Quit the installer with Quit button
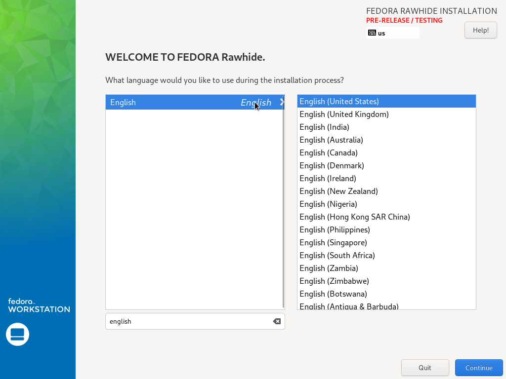The image size is (506, 379). point(425,368)
